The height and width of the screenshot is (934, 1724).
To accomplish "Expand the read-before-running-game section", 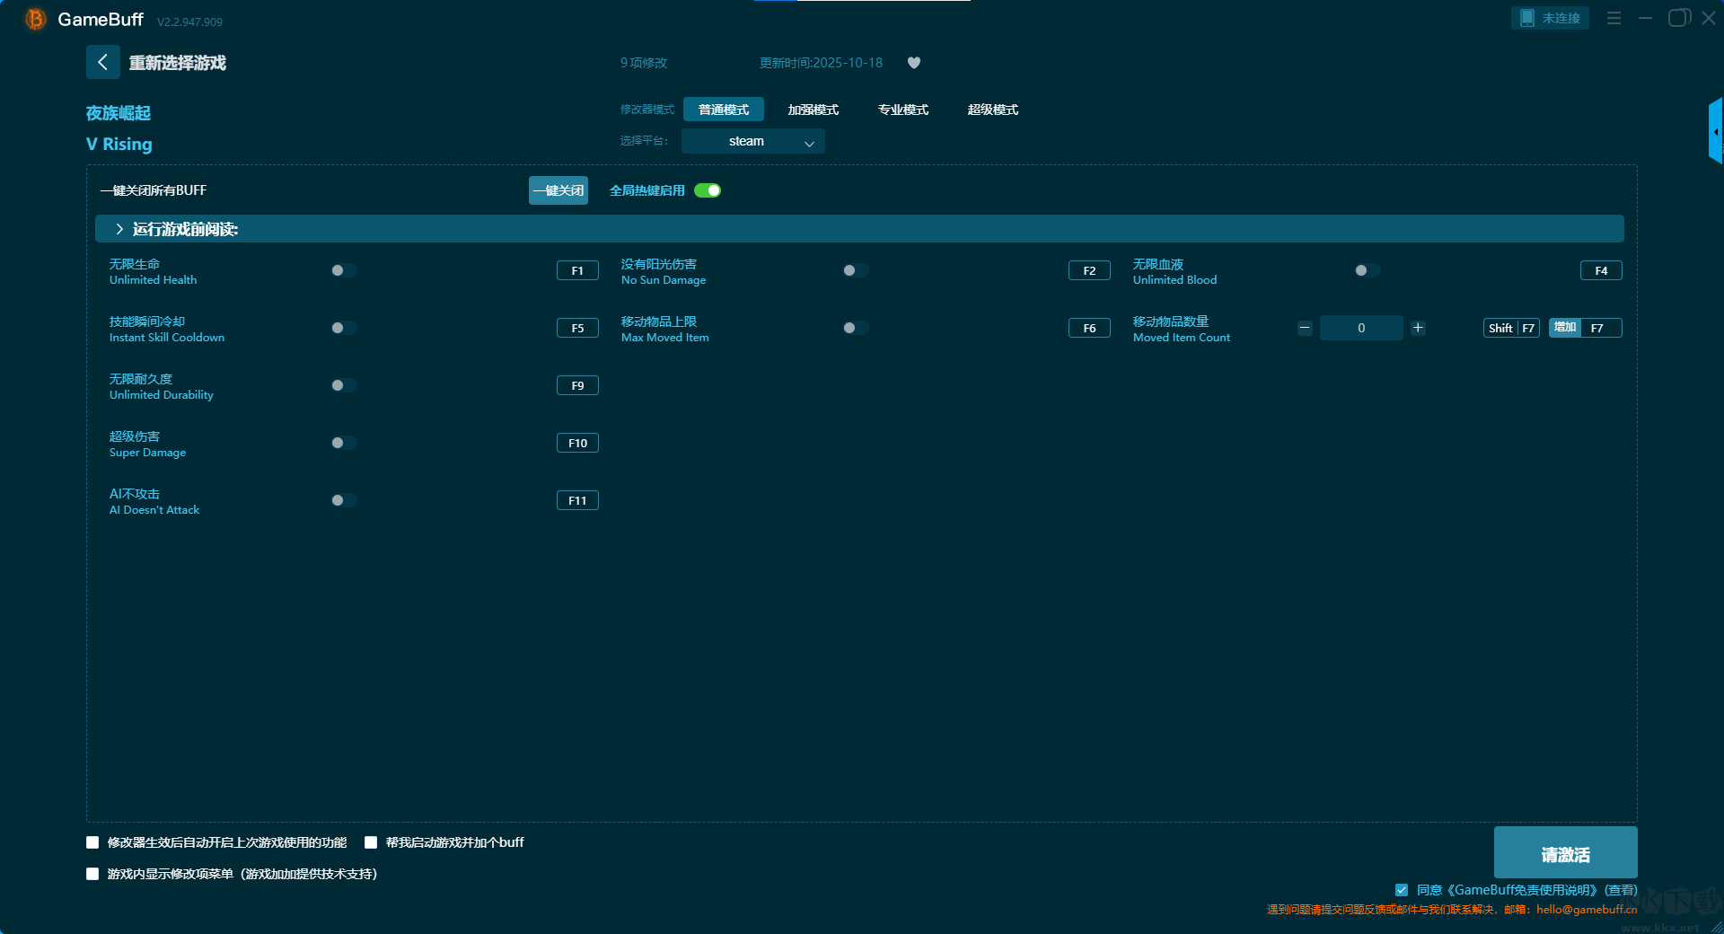I will [119, 229].
